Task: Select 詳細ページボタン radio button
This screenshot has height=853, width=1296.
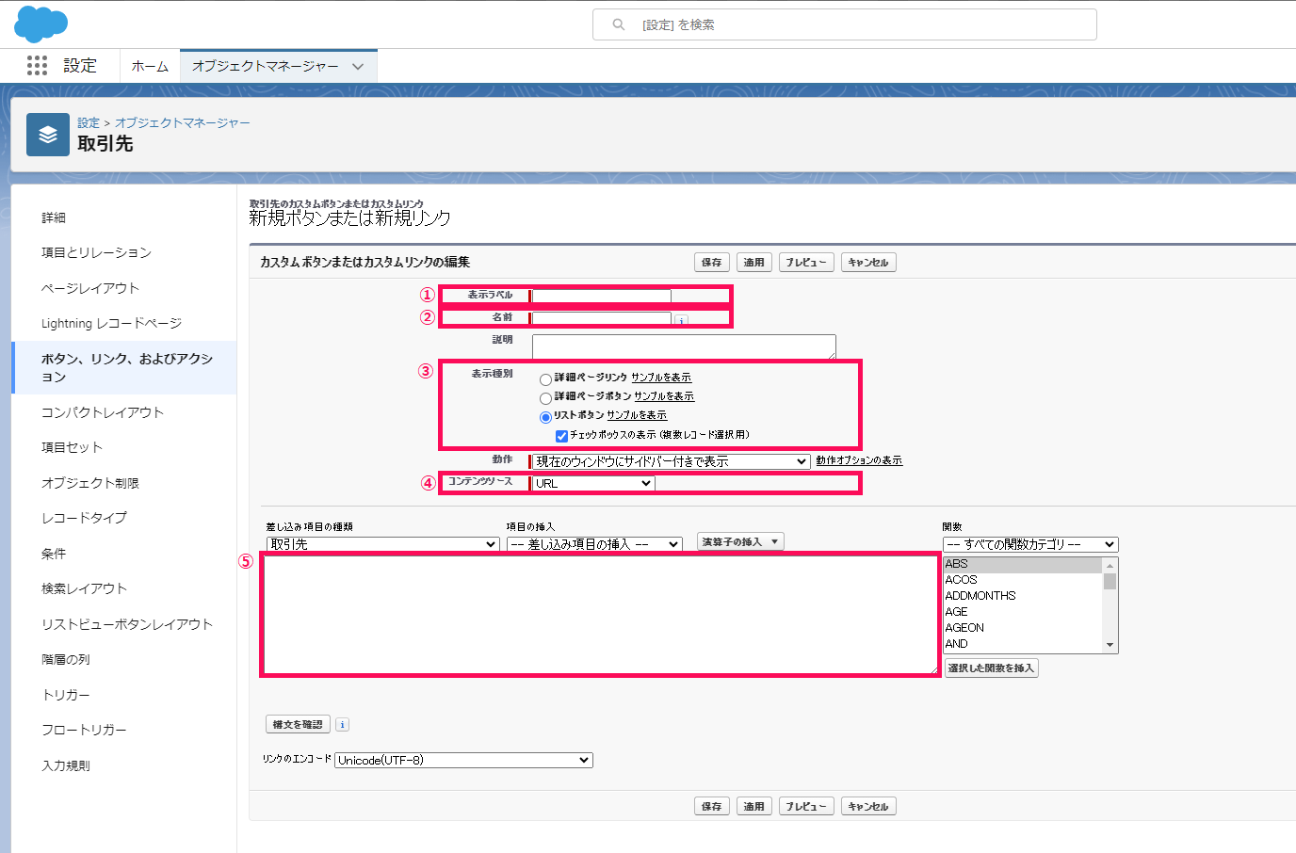Action: (545, 398)
